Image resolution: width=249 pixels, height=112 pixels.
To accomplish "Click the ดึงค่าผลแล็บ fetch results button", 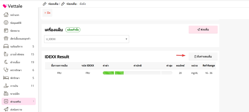I will (x=203, y=56).
